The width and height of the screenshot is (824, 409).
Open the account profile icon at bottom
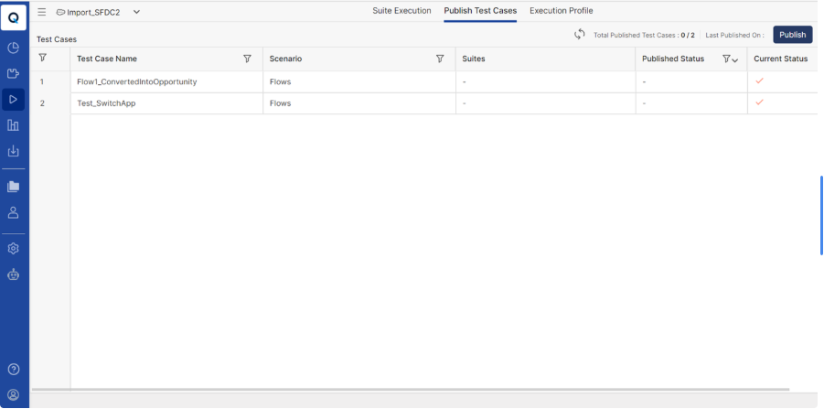14,394
